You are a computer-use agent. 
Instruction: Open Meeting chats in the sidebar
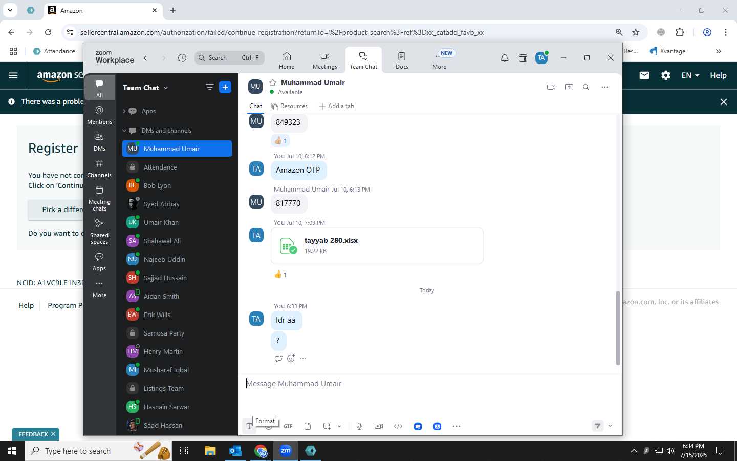click(99, 198)
